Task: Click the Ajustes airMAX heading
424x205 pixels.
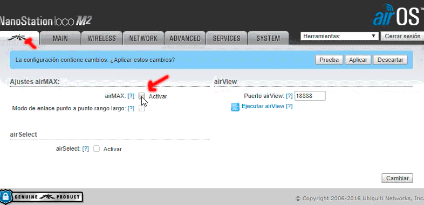Action: [x=35, y=82]
